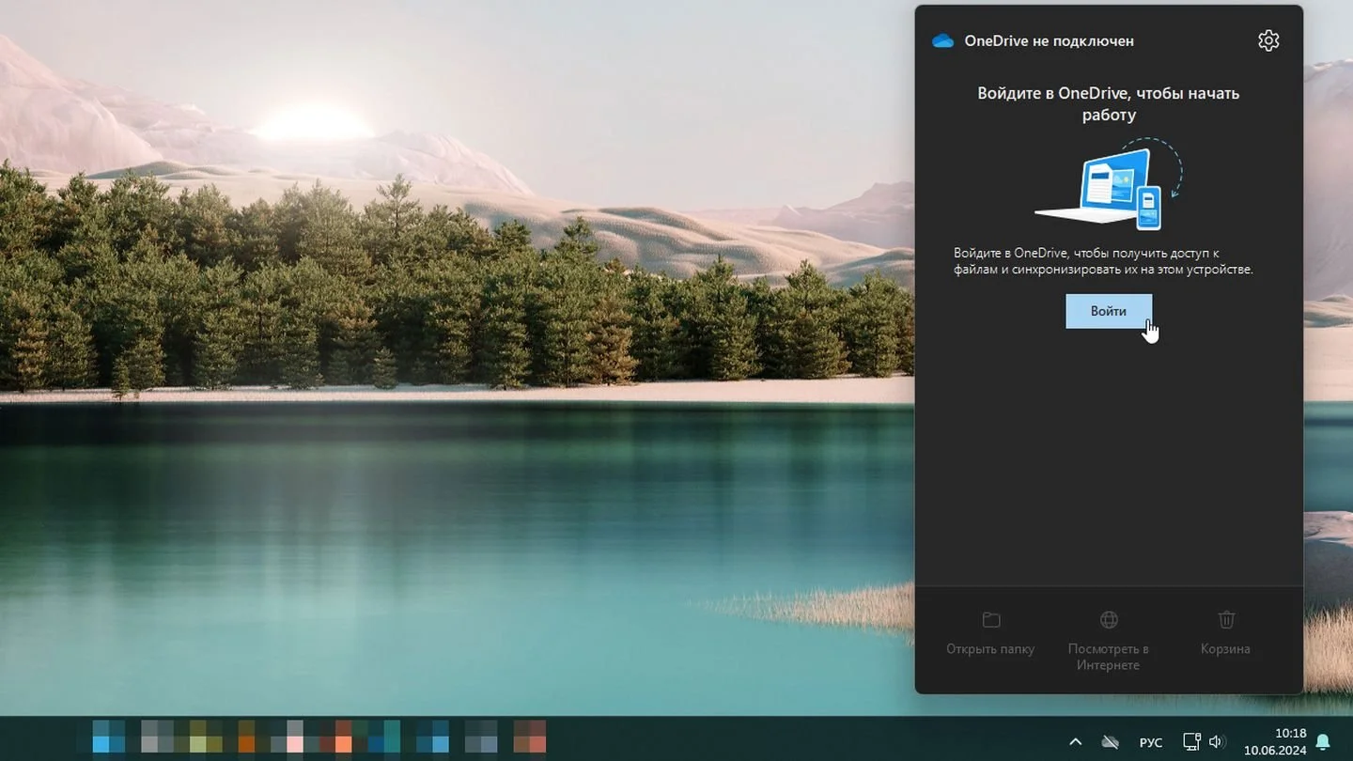Click Открыть папку folder option
1353x761 pixels.
[x=990, y=633]
